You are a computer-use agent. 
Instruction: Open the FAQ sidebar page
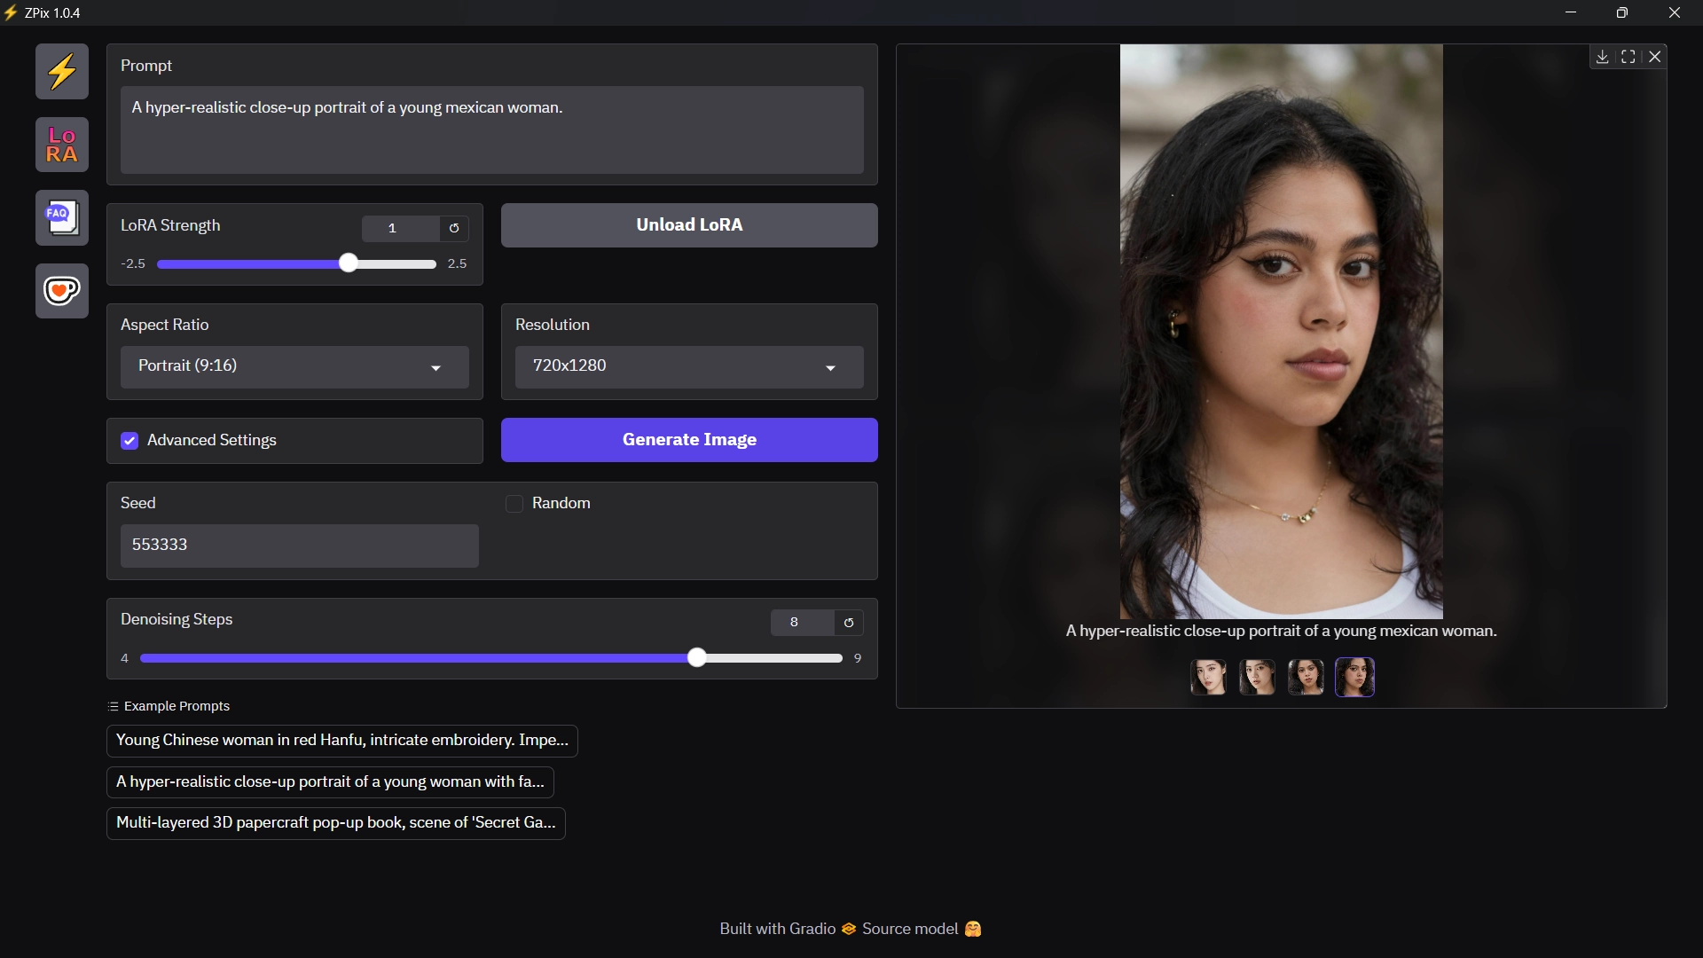coord(62,217)
